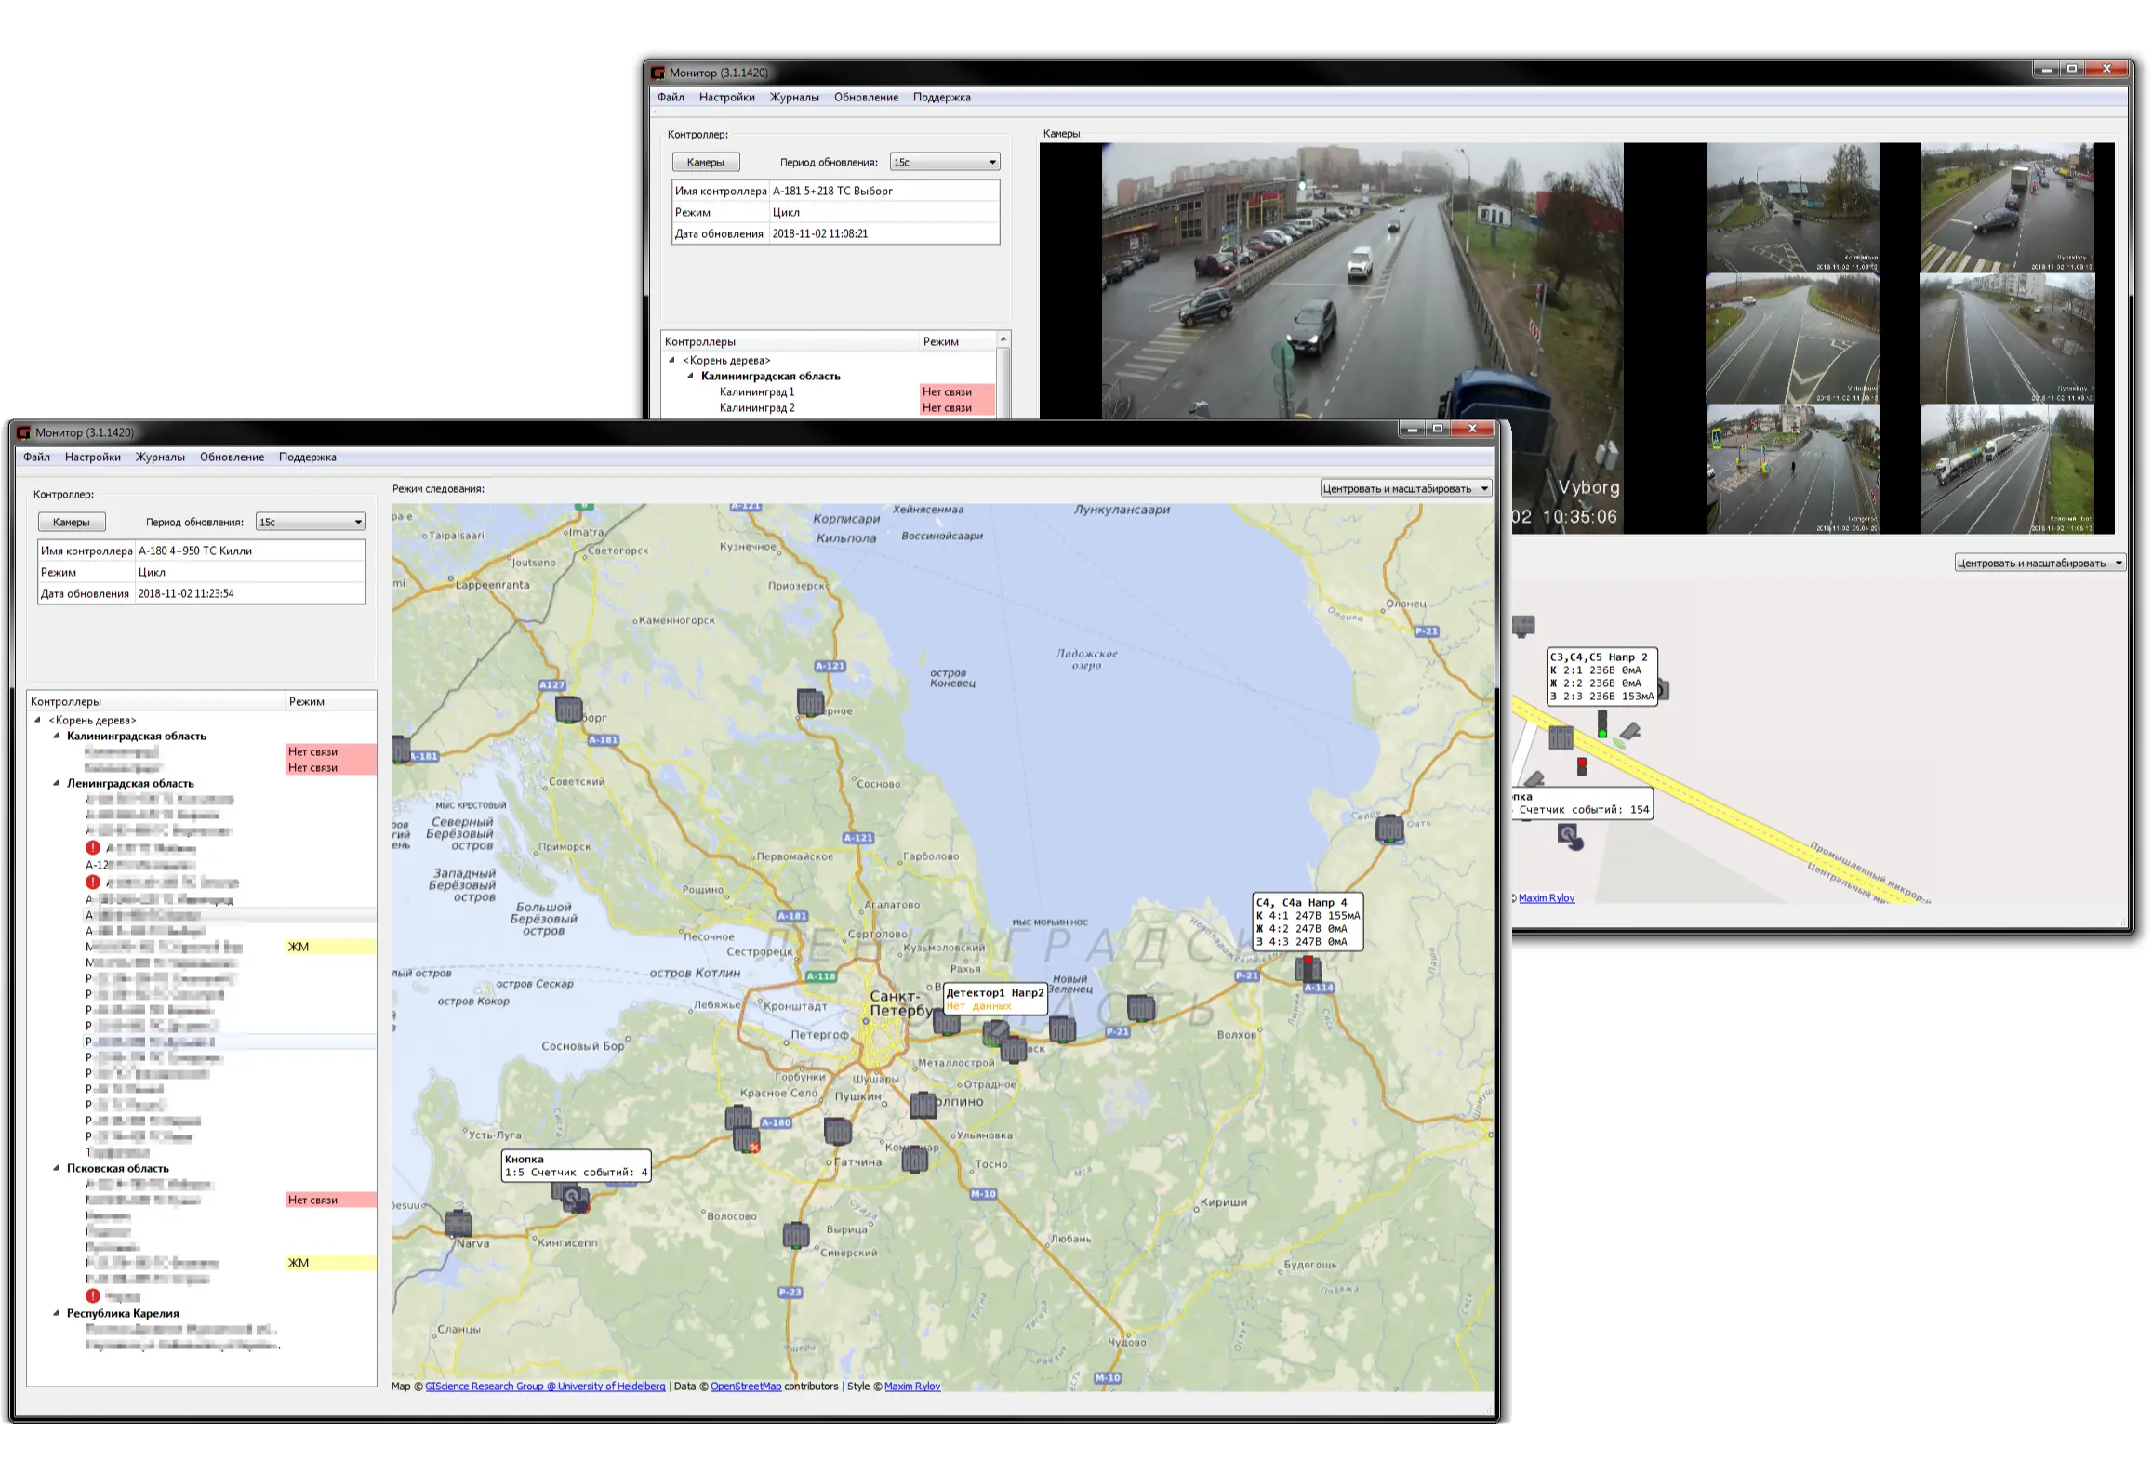
Task: Click the ЖМ cell in the Ленинградская область group
Action: (x=330, y=947)
